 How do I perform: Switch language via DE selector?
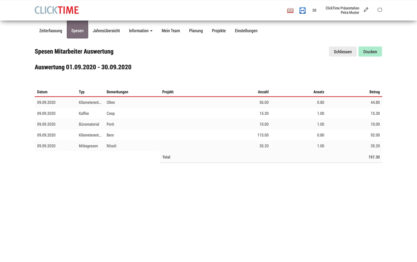pyautogui.click(x=314, y=10)
